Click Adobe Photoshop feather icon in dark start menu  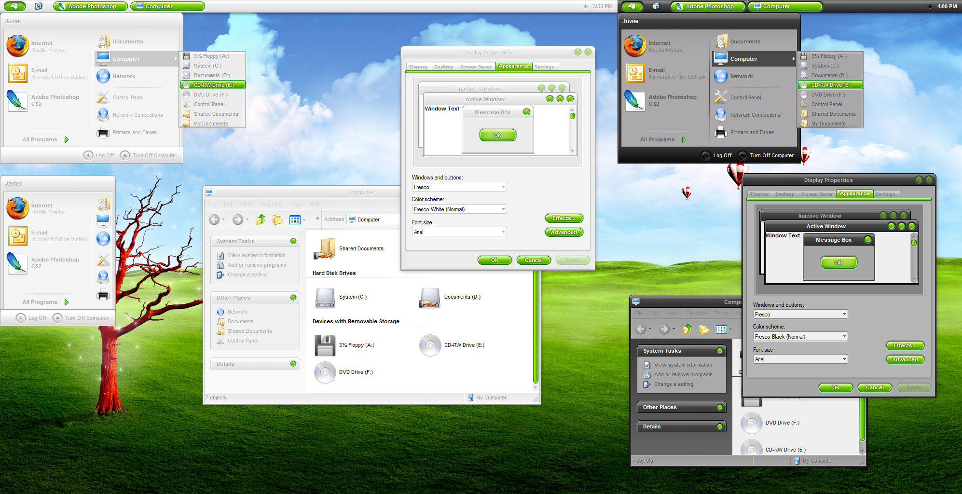(x=635, y=100)
